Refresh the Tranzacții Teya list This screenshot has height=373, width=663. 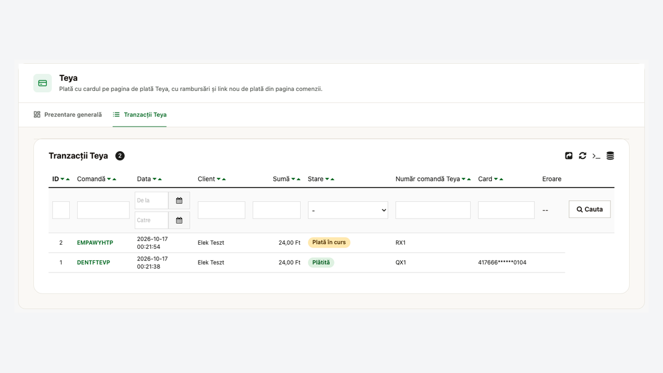[x=583, y=155]
